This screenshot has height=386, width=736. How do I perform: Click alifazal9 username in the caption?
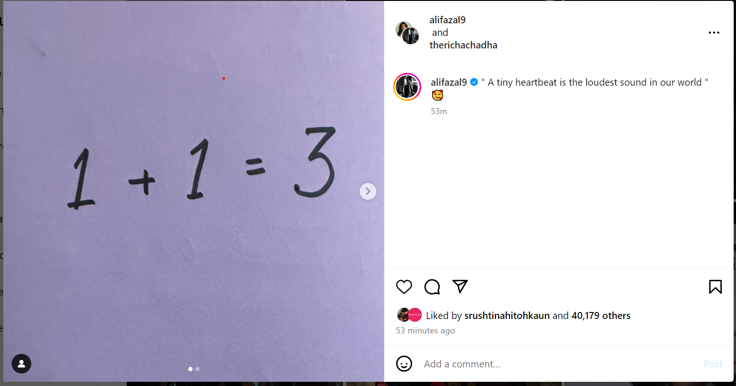click(x=449, y=82)
